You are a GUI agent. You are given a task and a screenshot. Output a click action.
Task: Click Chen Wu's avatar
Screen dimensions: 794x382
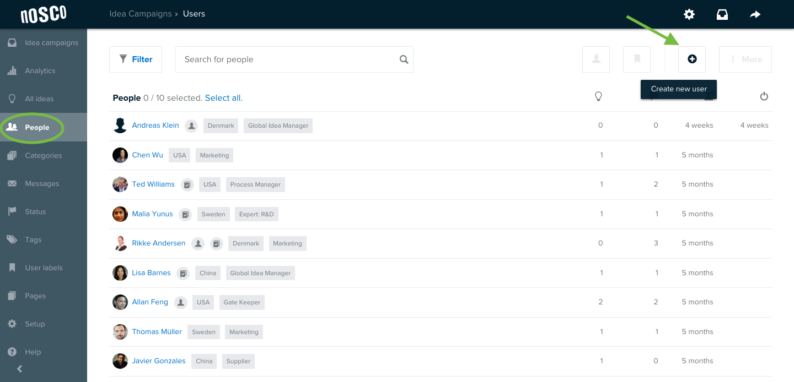point(120,155)
